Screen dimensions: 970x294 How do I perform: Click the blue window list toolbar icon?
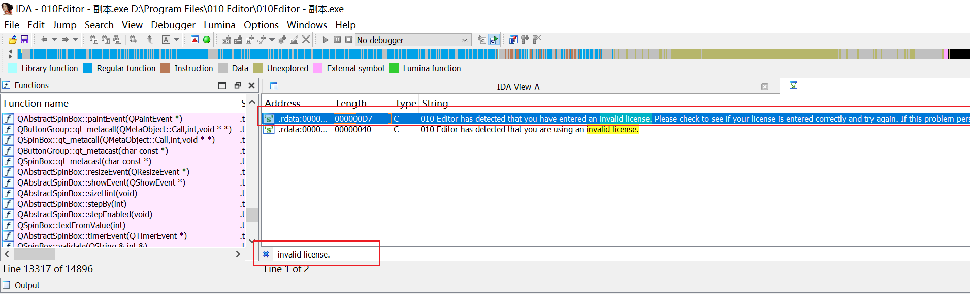[513, 40]
